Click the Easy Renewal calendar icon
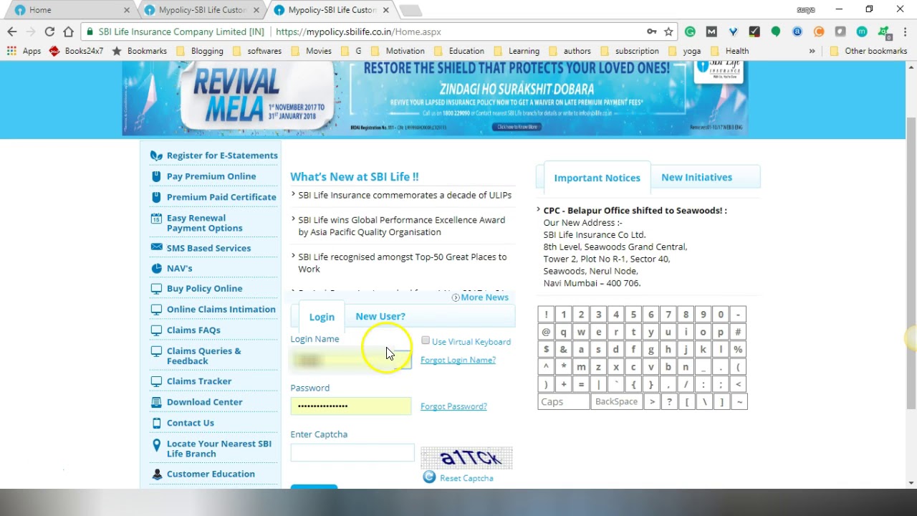This screenshot has height=516, width=917. coord(156,219)
